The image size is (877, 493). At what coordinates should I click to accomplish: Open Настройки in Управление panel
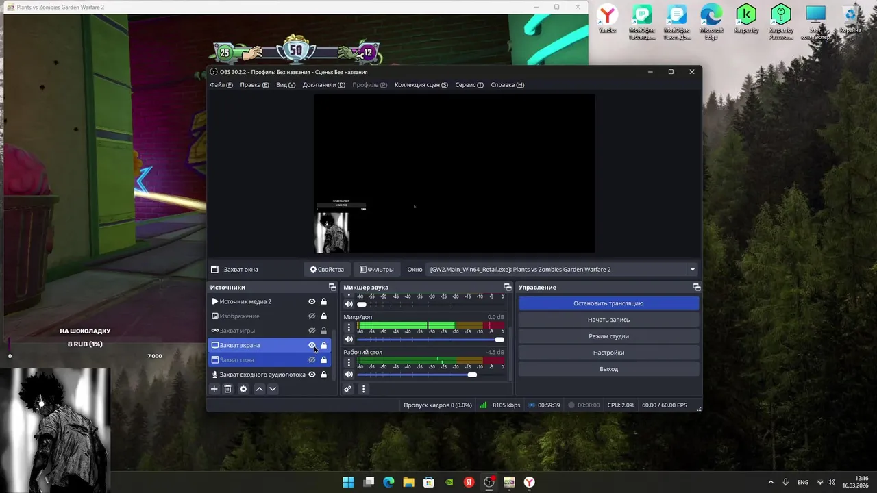click(608, 353)
